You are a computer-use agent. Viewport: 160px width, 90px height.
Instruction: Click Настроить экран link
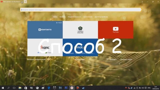pyautogui.click(x=126, y=59)
